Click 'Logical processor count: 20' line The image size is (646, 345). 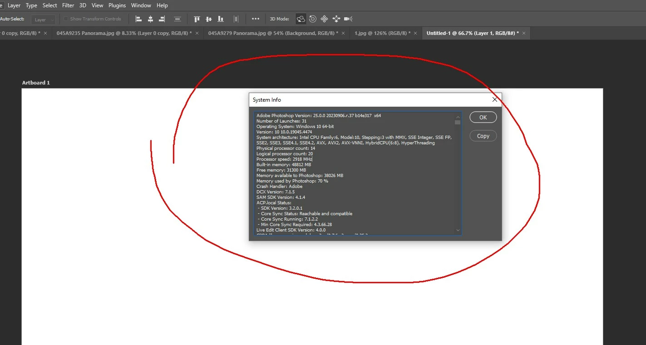pyautogui.click(x=285, y=154)
